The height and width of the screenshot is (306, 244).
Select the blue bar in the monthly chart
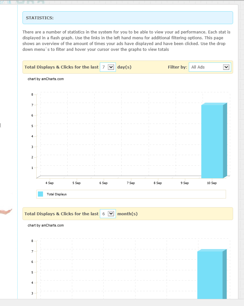click(x=210, y=275)
